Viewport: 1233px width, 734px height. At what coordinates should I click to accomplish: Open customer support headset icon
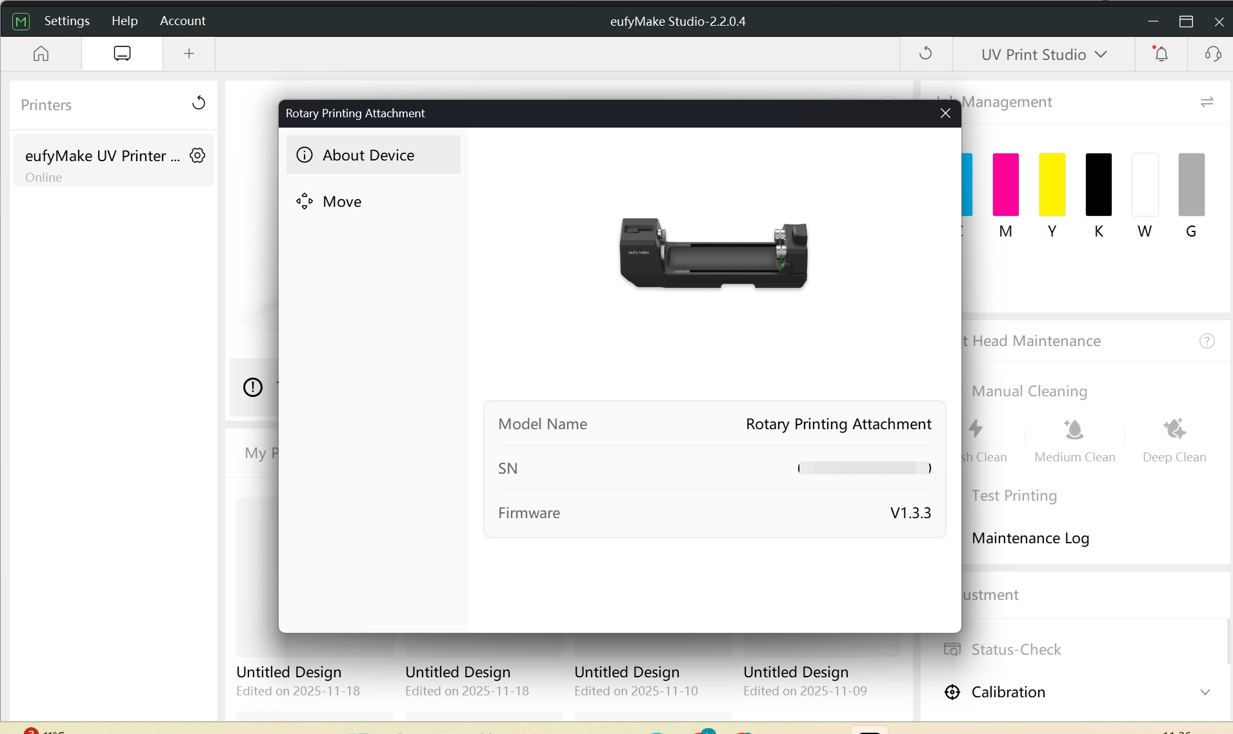pyautogui.click(x=1213, y=53)
